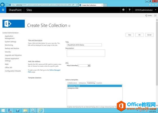
Task: Open File Explorer from taskbar
Action: click(25, 110)
